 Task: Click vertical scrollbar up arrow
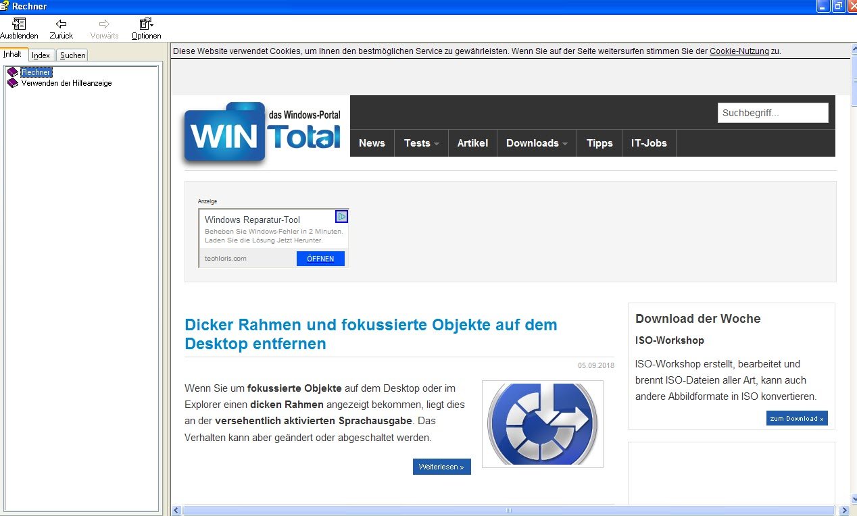(854, 50)
